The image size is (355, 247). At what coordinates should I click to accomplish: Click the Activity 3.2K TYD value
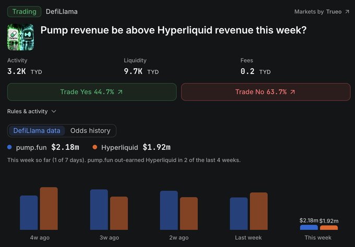(x=25, y=71)
